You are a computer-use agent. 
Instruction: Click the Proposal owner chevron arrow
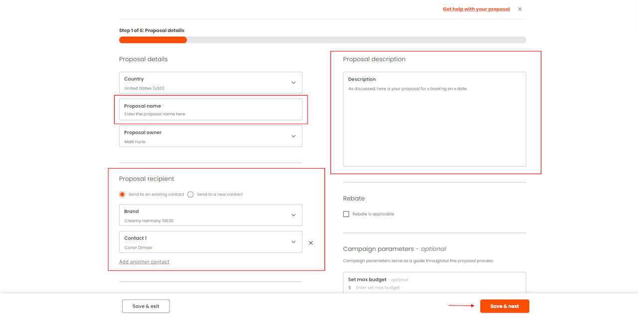(x=294, y=136)
